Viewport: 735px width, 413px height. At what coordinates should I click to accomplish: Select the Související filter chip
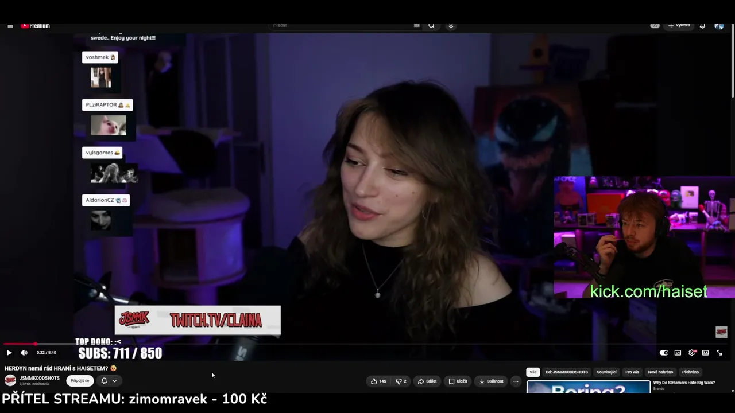click(606, 372)
